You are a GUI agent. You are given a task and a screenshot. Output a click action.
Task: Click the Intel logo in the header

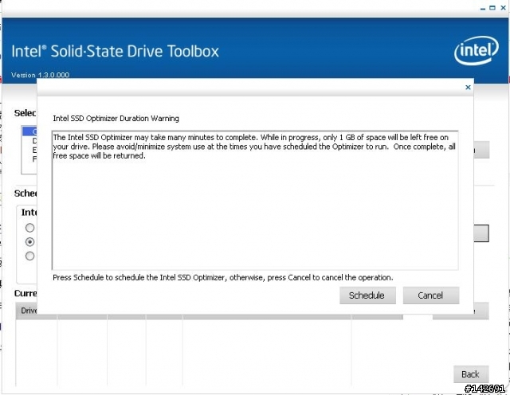click(477, 51)
